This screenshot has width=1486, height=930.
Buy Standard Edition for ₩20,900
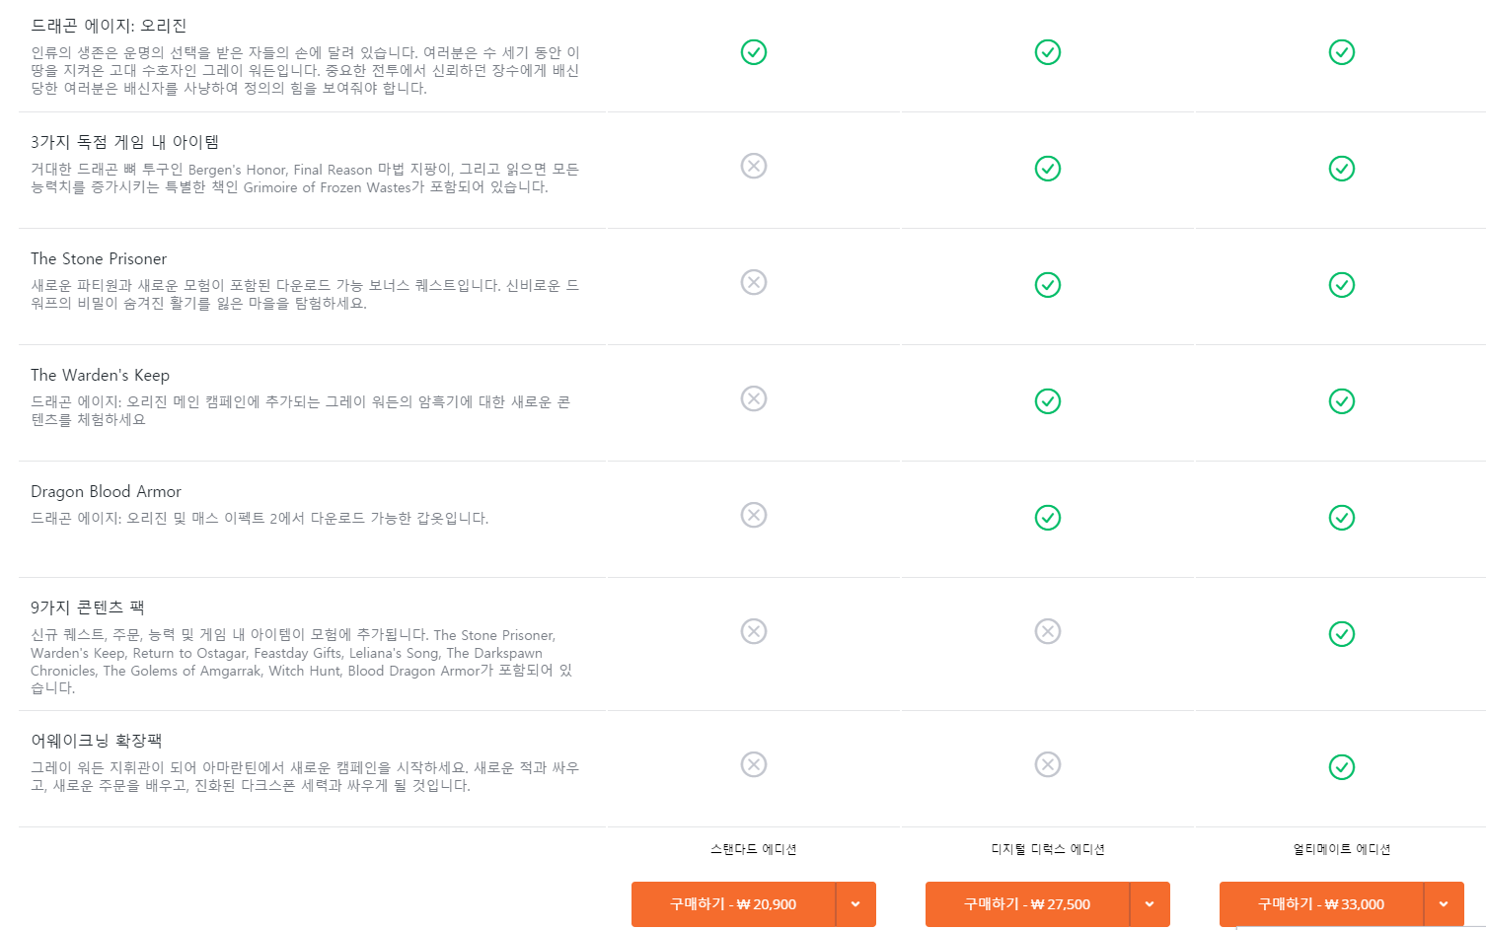tap(733, 904)
